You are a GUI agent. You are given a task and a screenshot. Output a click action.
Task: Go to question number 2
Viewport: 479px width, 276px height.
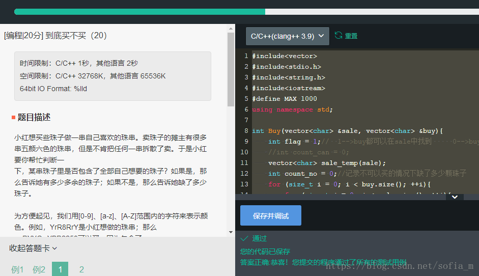(81, 269)
